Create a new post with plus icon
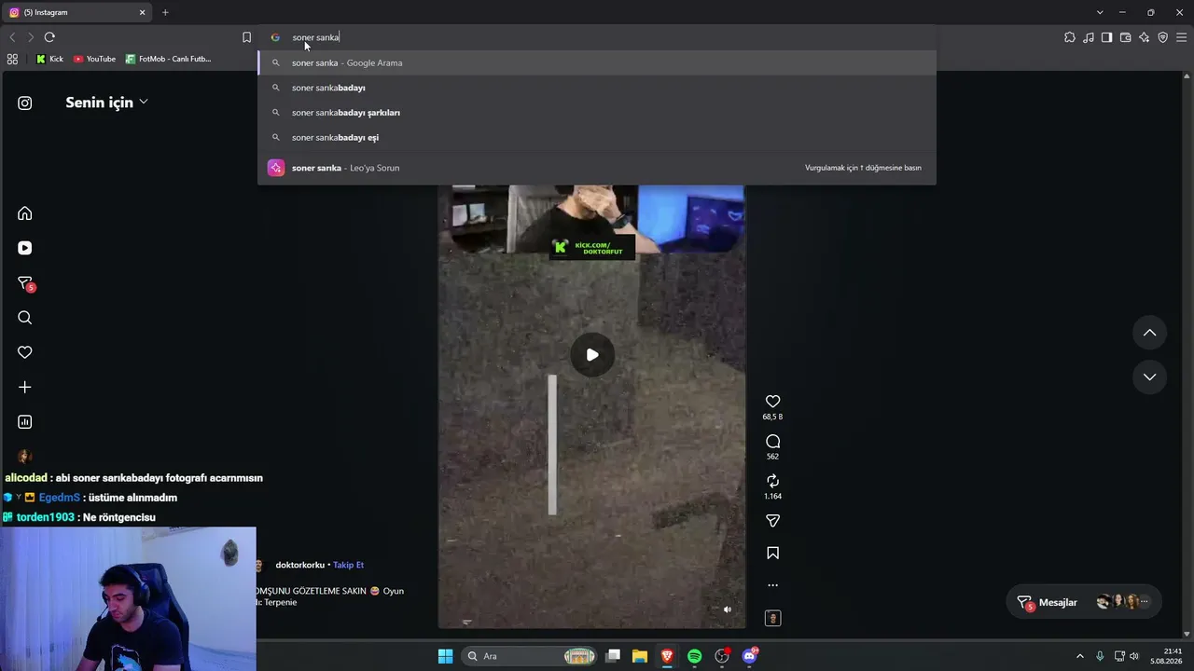This screenshot has height=671, width=1194. click(25, 387)
